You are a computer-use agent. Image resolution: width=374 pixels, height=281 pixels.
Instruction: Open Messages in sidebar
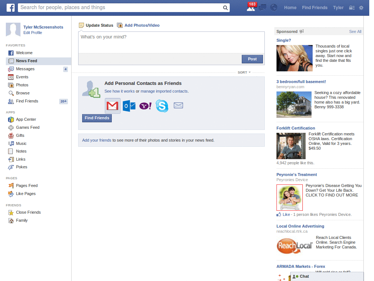pyautogui.click(x=38, y=69)
